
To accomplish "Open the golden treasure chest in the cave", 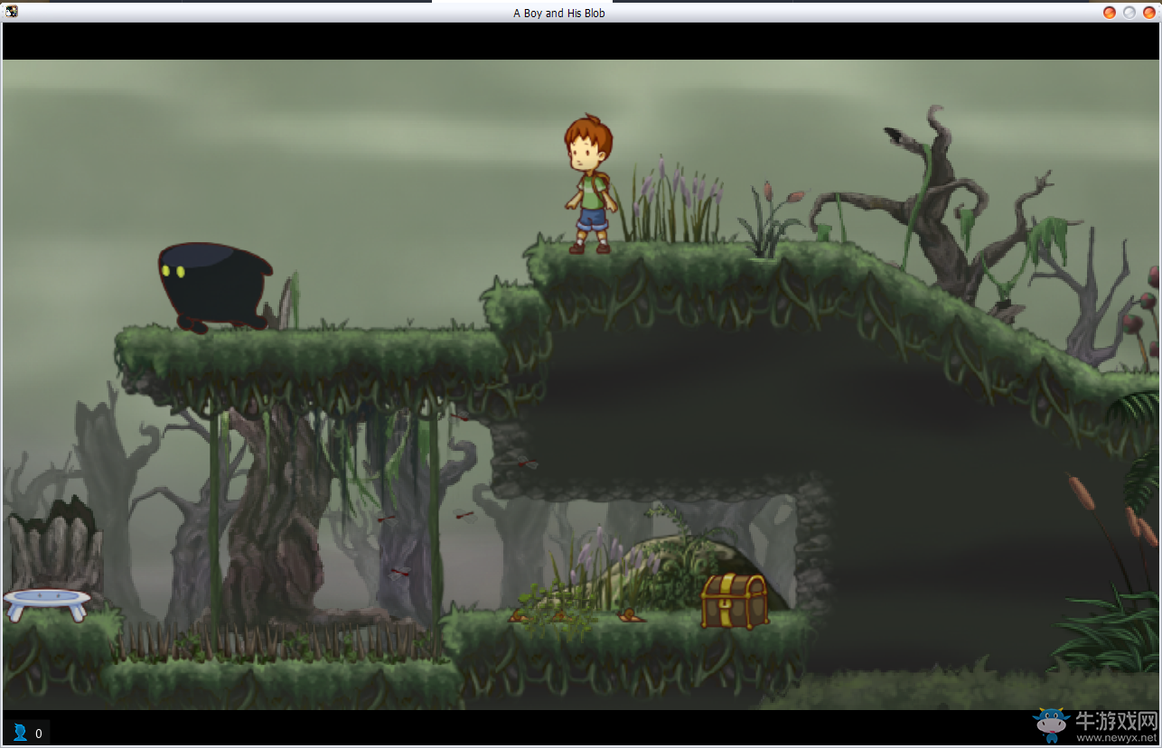I will [x=735, y=600].
